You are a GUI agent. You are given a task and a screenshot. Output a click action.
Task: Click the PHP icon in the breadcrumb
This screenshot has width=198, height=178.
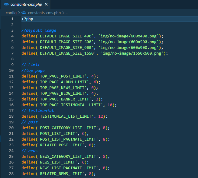(x=24, y=13)
